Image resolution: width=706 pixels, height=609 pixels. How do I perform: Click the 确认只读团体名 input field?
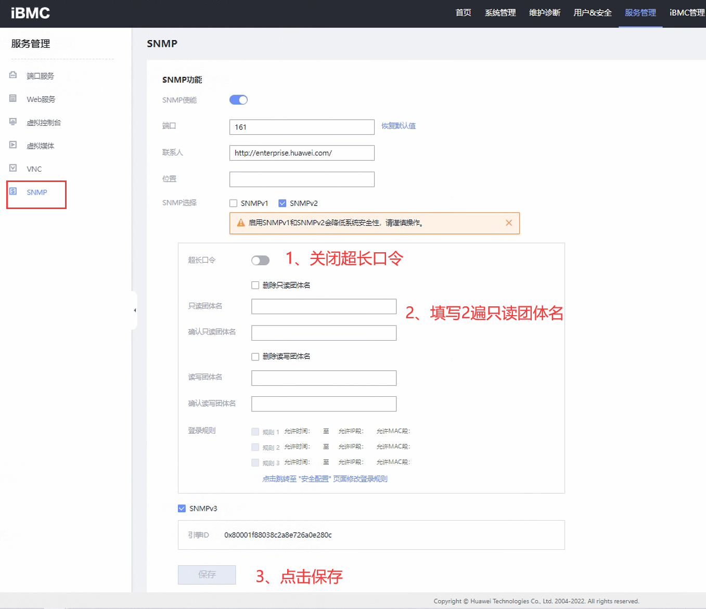point(324,333)
